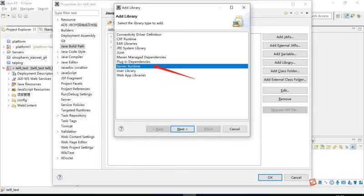Open Builders properties page
This screenshot has height=196, width=364.
pyautogui.click(x=67, y=30)
